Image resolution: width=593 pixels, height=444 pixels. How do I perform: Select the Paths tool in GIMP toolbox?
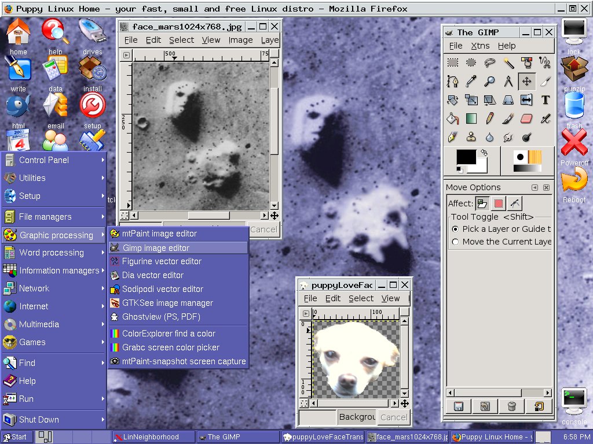tap(453, 81)
